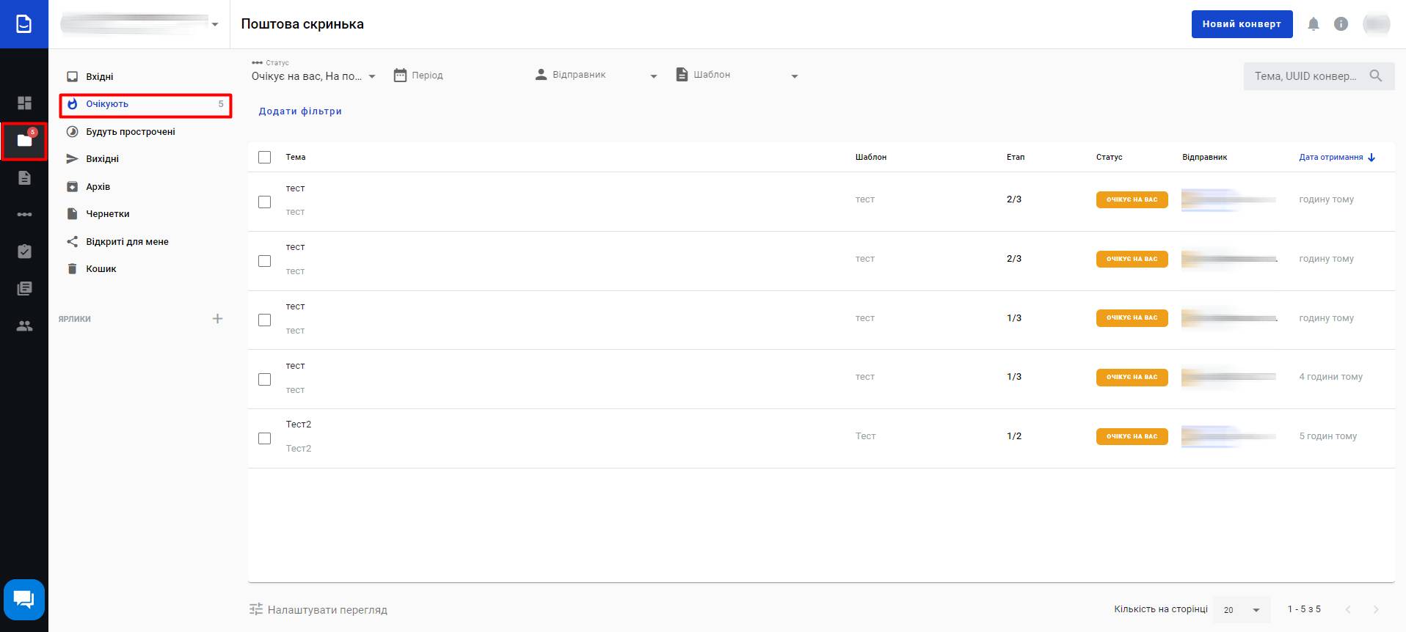Select the Тест2 row checkbox

pos(265,438)
